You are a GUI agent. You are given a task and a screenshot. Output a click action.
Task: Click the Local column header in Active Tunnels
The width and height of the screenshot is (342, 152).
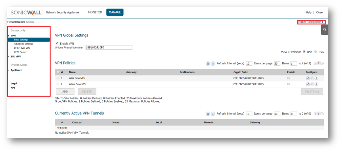click(159, 123)
